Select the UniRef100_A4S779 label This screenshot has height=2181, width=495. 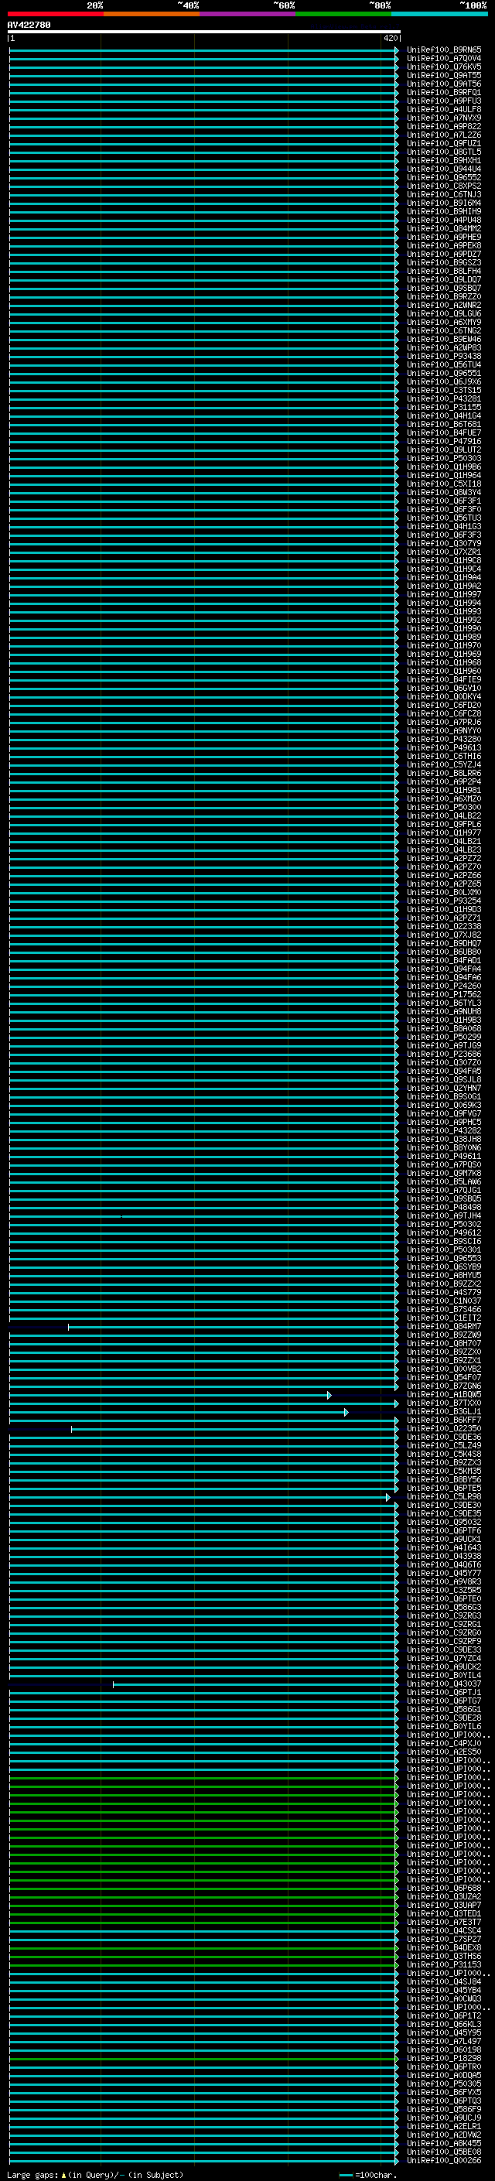click(x=444, y=1293)
